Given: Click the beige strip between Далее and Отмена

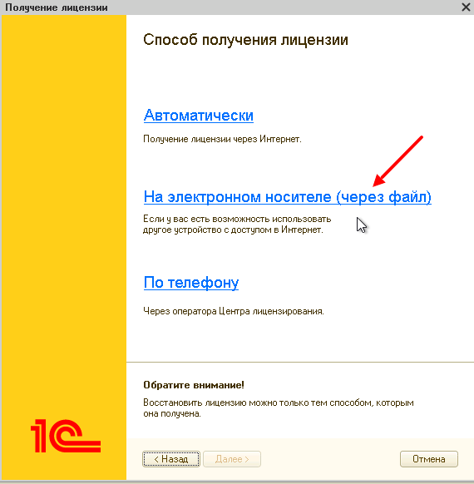Looking at the screenshot, I should tap(330, 459).
